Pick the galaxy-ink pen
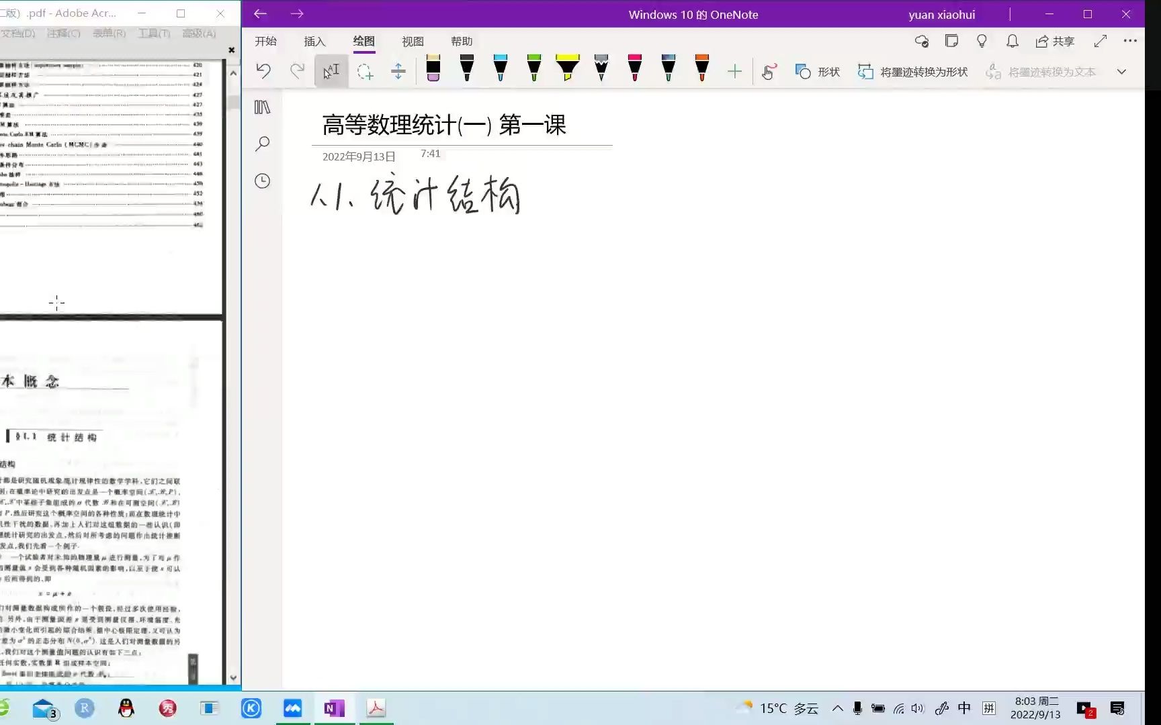This screenshot has width=1161, height=725. [669, 68]
